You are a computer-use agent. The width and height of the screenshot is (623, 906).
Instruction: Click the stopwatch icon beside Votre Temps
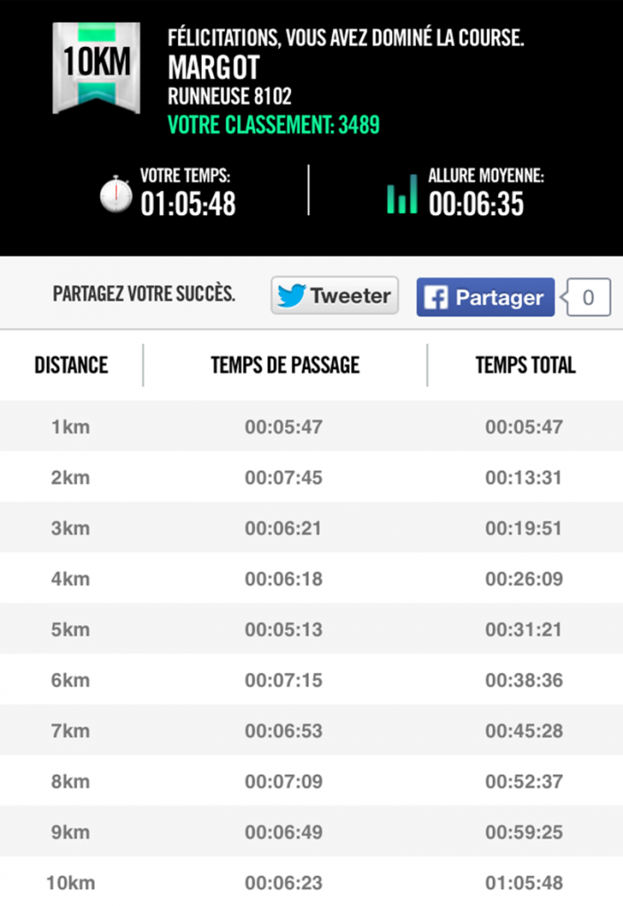pos(116,195)
